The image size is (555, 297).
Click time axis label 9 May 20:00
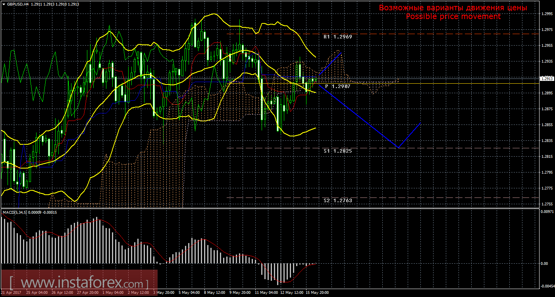pos(241,293)
